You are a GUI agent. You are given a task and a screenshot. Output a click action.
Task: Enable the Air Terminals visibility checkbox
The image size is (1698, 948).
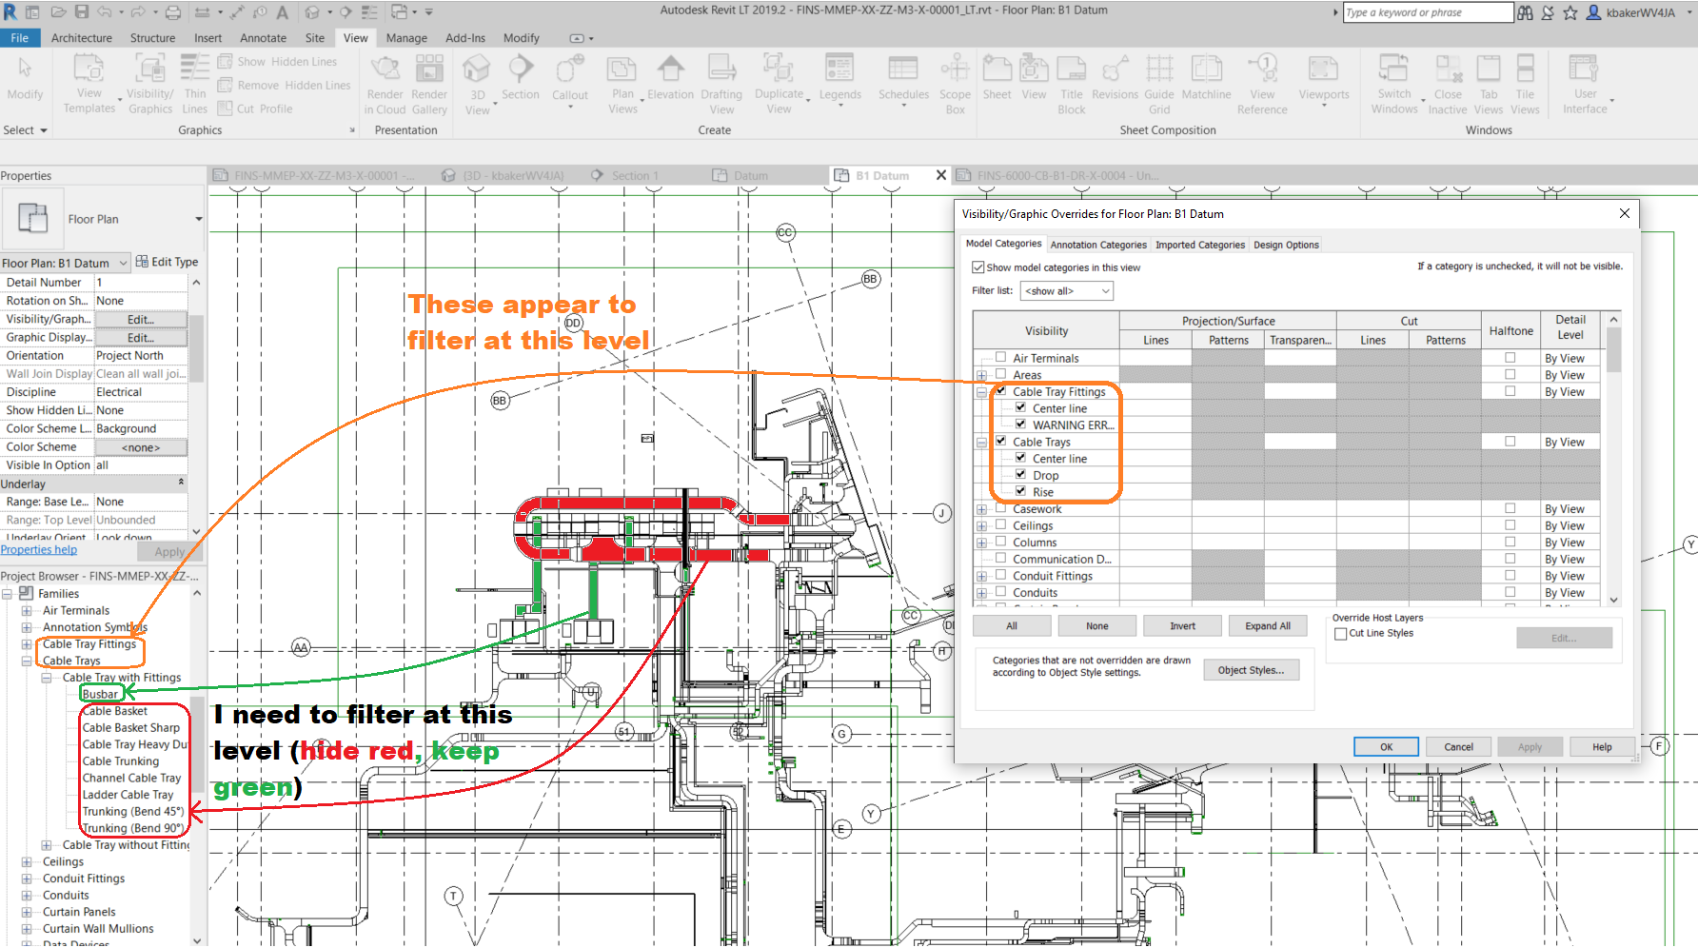[1000, 358]
